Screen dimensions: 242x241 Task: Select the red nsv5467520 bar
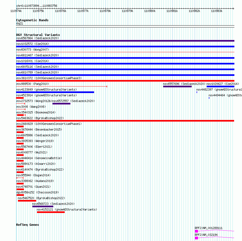click(27, 201)
